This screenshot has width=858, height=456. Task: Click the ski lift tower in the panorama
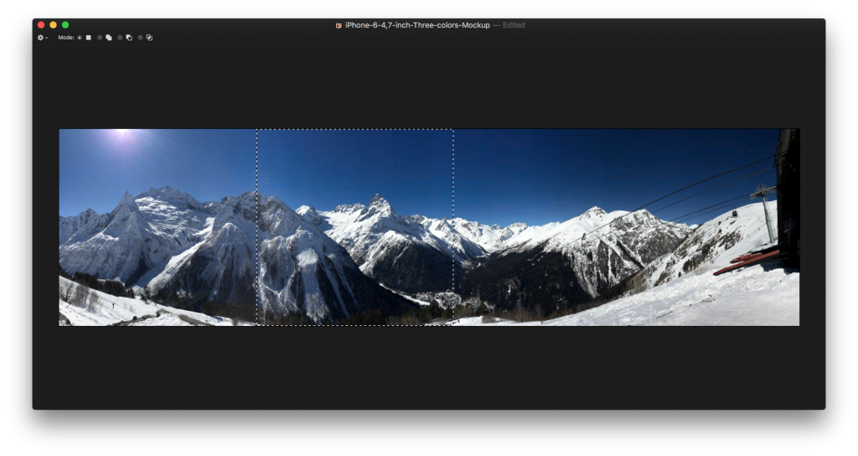click(x=766, y=212)
